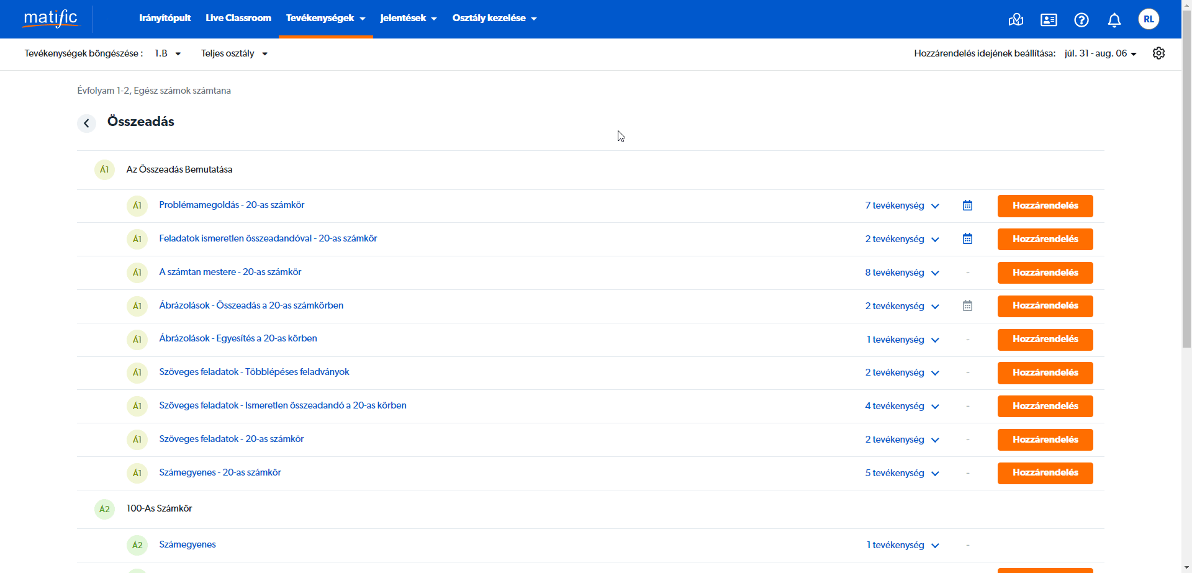Open the 1.B class dropdown
Image resolution: width=1192 pixels, height=573 pixels.
coord(168,53)
